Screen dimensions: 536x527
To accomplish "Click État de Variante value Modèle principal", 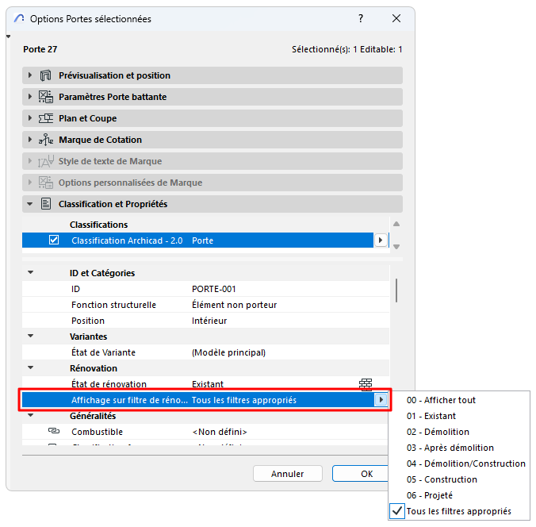I will [228, 352].
